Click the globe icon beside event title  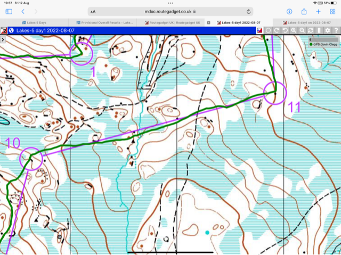11,30
